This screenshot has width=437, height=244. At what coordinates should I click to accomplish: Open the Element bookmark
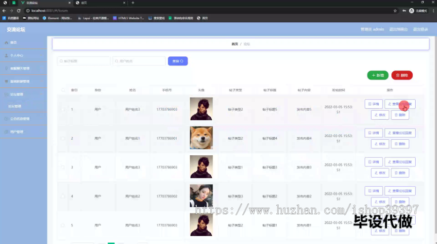[57, 18]
